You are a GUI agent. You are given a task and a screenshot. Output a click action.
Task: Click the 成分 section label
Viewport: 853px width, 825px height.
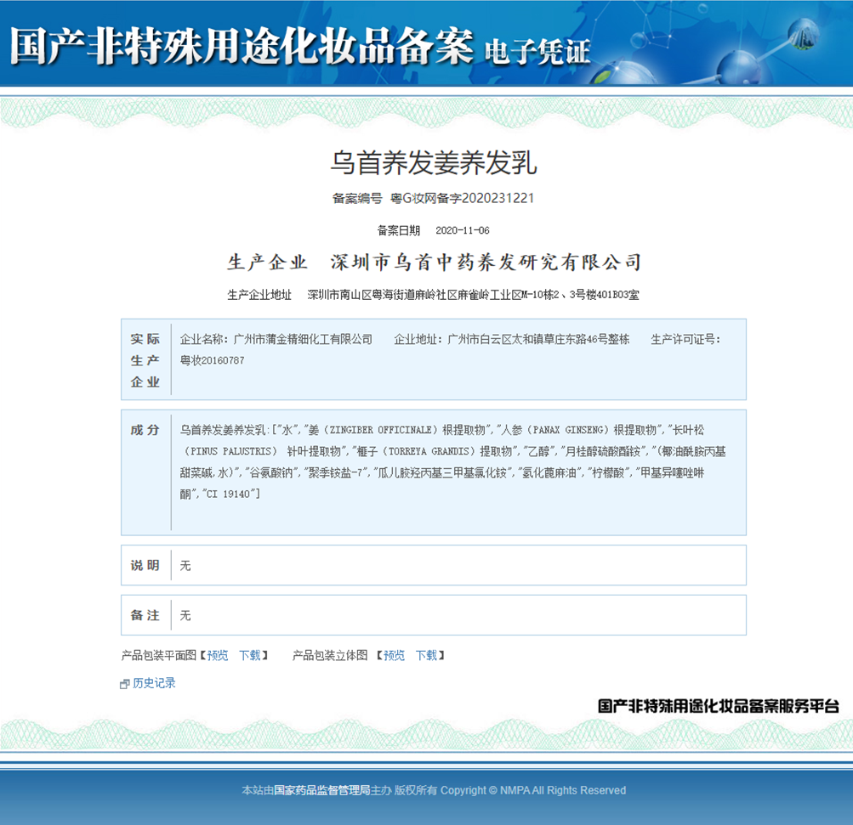coord(145,430)
